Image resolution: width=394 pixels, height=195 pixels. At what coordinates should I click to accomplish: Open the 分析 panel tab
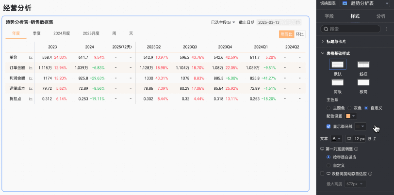tap(381, 16)
